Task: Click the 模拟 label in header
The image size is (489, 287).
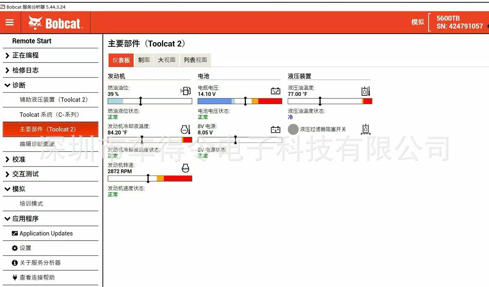Action: [x=418, y=22]
